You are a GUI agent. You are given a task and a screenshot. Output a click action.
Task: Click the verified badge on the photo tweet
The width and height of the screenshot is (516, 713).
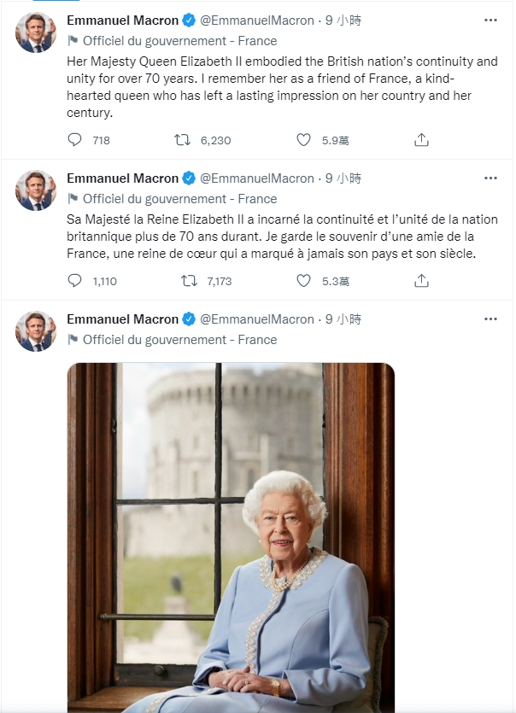(x=189, y=319)
